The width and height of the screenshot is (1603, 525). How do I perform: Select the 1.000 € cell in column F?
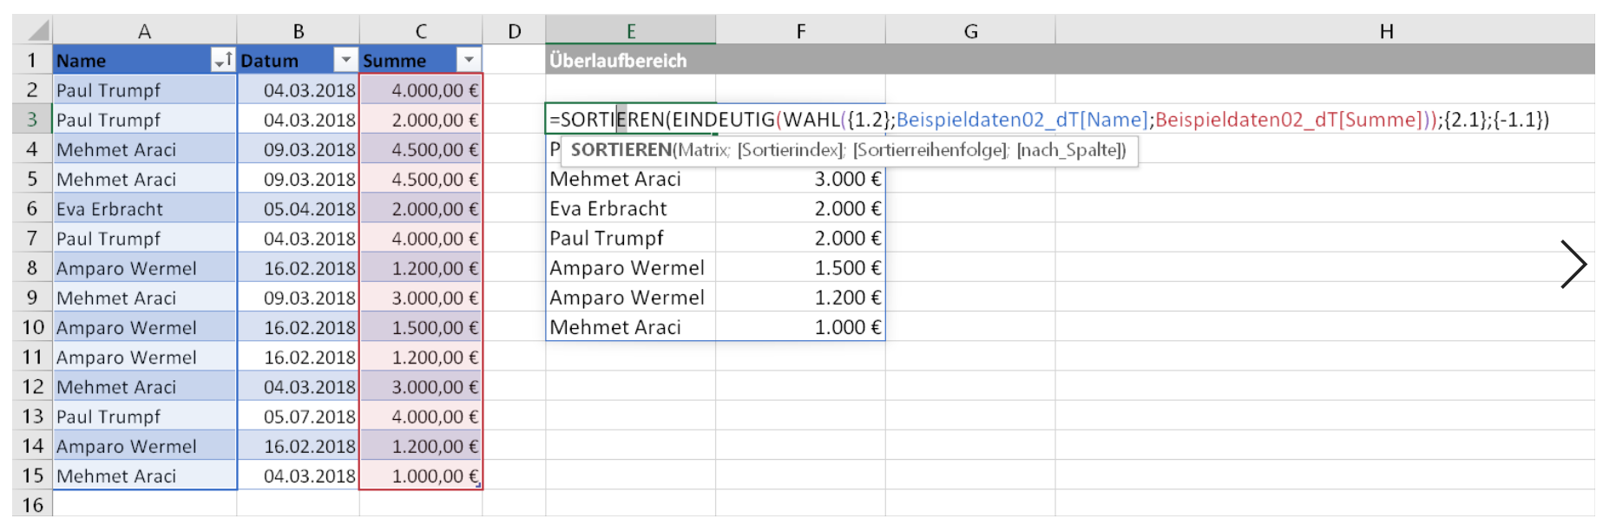tap(800, 328)
